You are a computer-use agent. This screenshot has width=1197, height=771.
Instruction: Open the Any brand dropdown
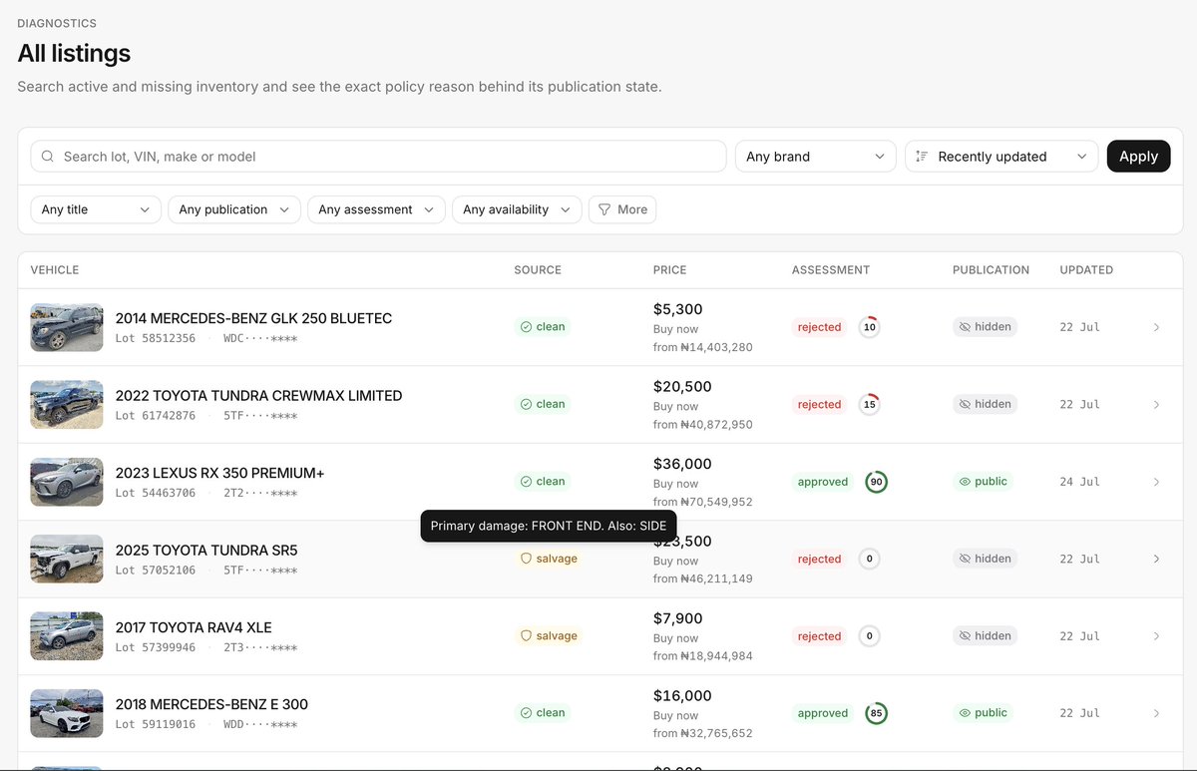pos(816,157)
